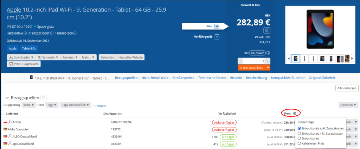The width and height of the screenshot is (360, 149).
Task: Click distributor number TABAPPTZI0094
Action: [121, 122]
